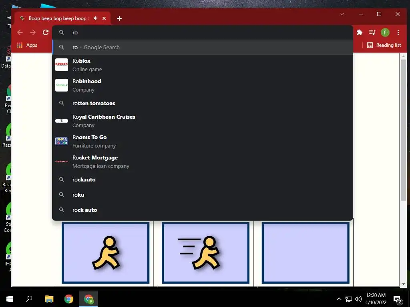Choose the Roblox suggestion
Screen dimensions: 410x307
click(x=203, y=65)
